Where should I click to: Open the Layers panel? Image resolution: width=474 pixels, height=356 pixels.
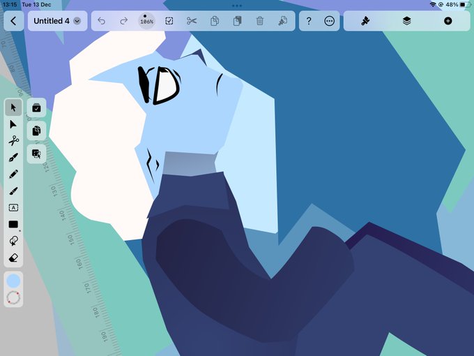406,21
